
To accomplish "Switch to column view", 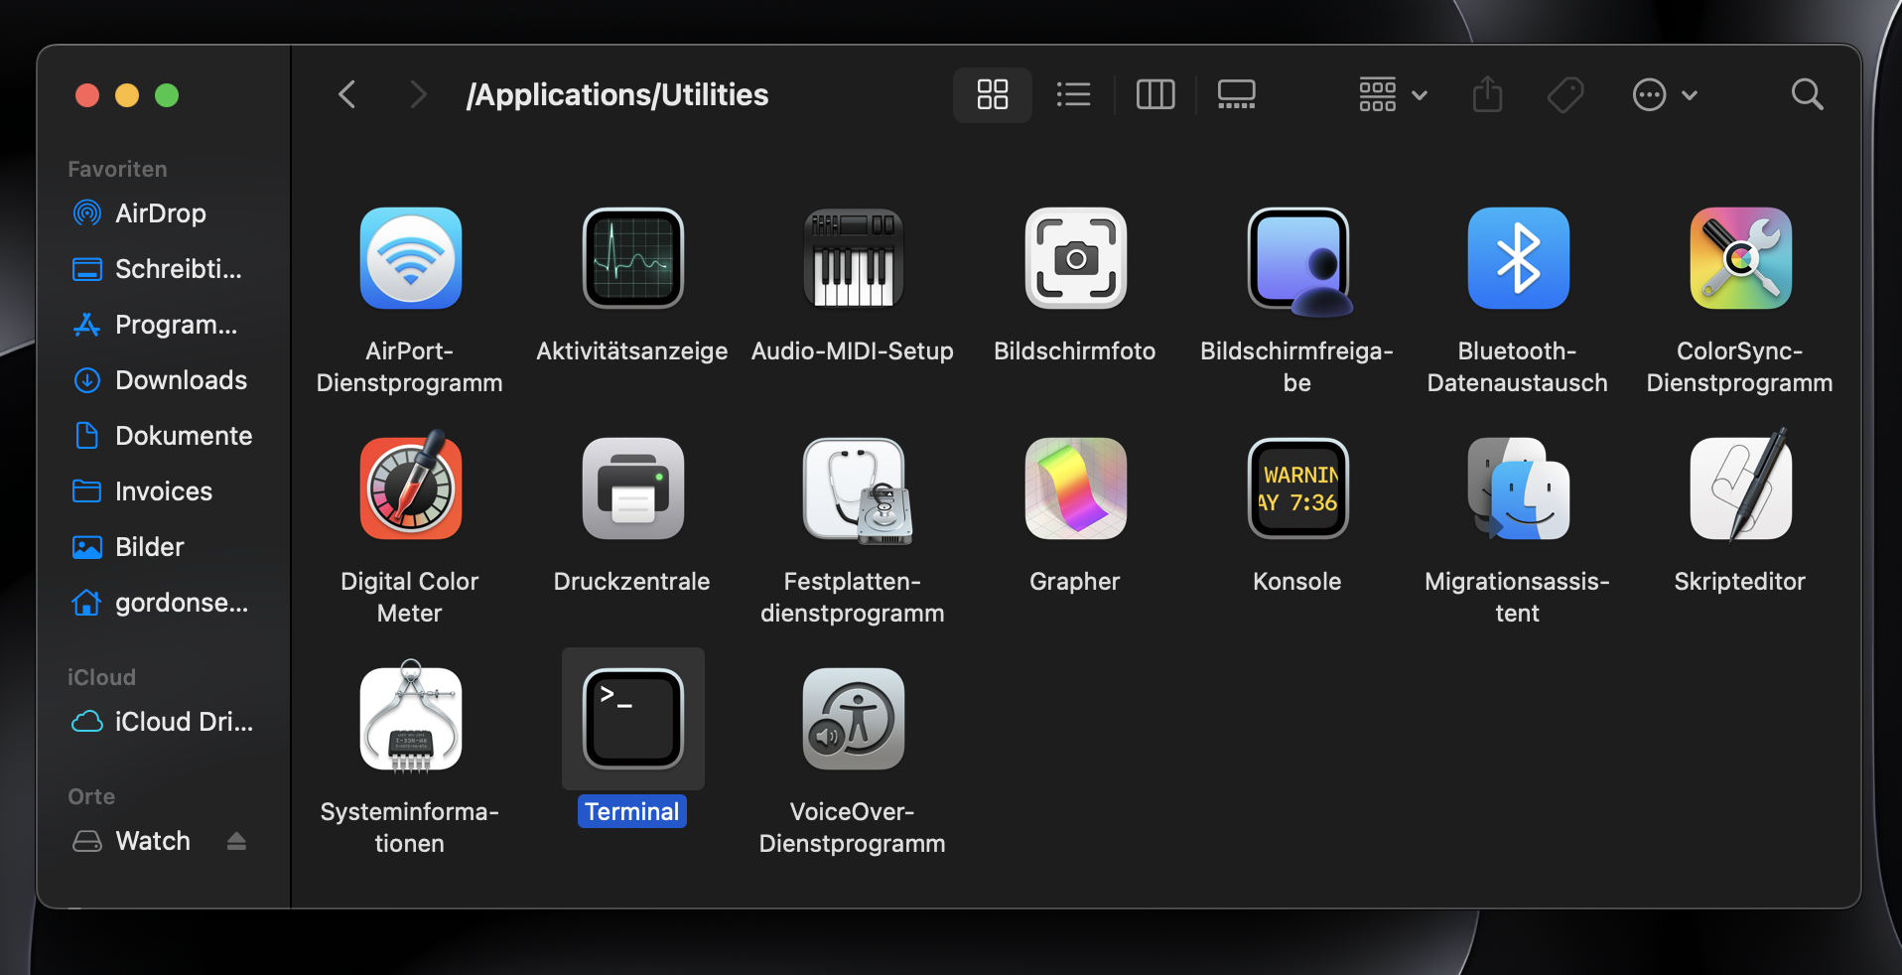I will (1155, 94).
